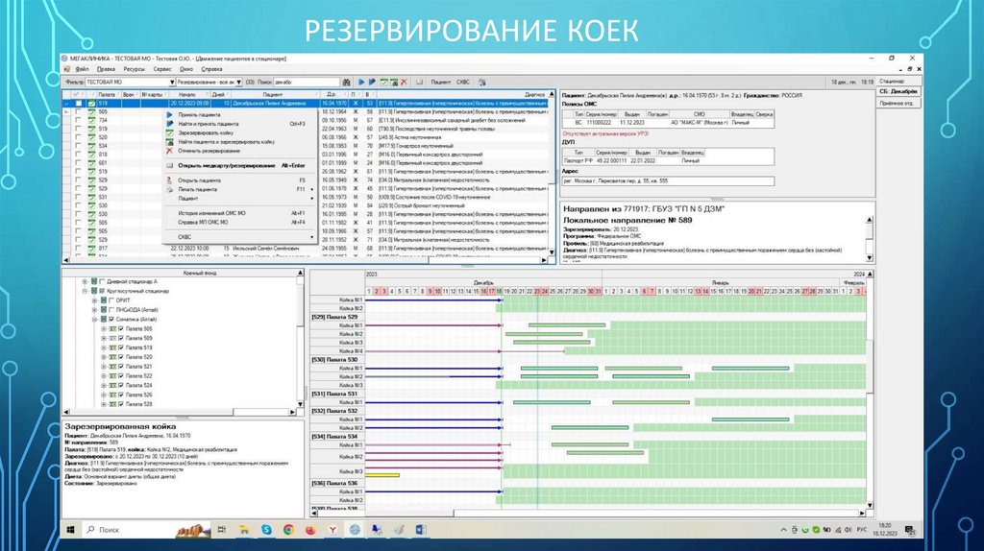Open the Резервирование mode dropdown

[238, 83]
